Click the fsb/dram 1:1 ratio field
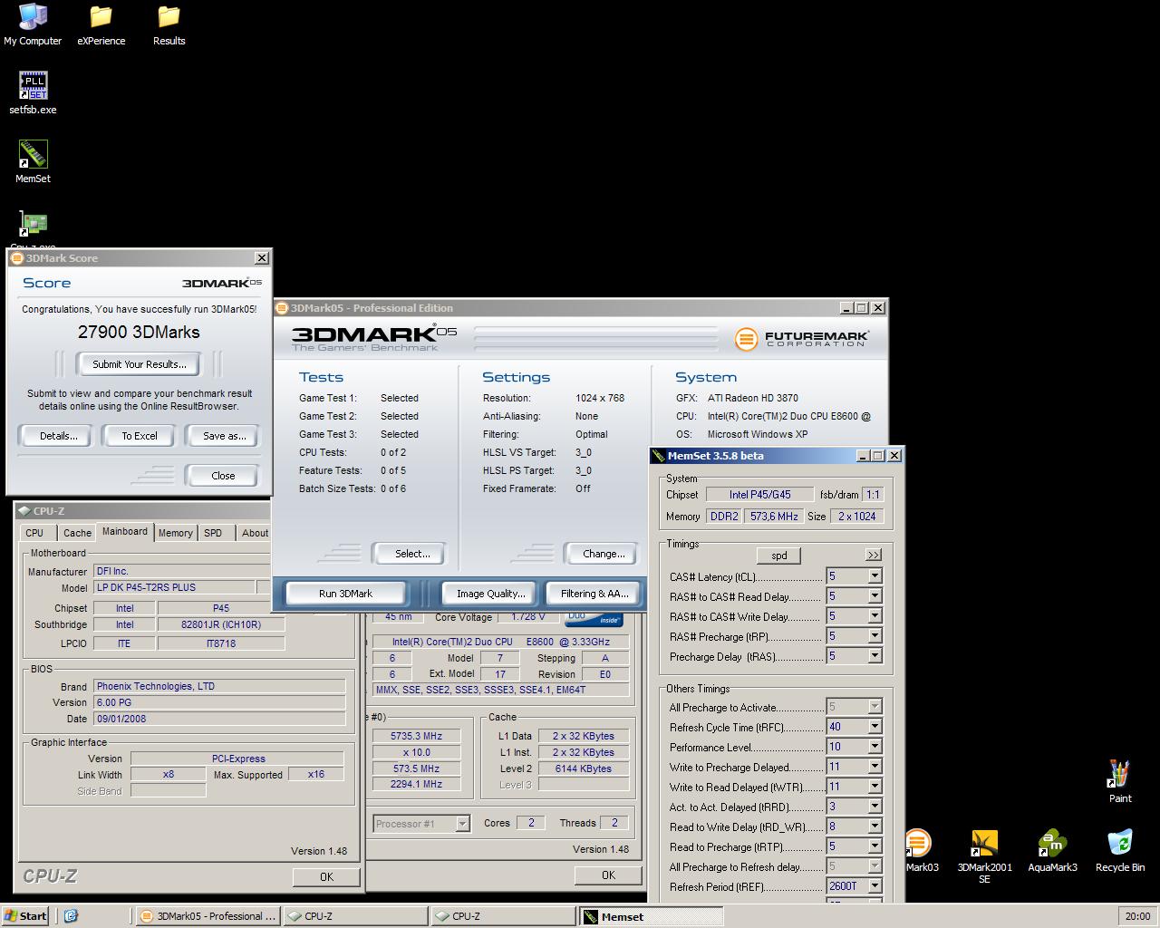This screenshot has width=1160, height=928. click(873, 495)
